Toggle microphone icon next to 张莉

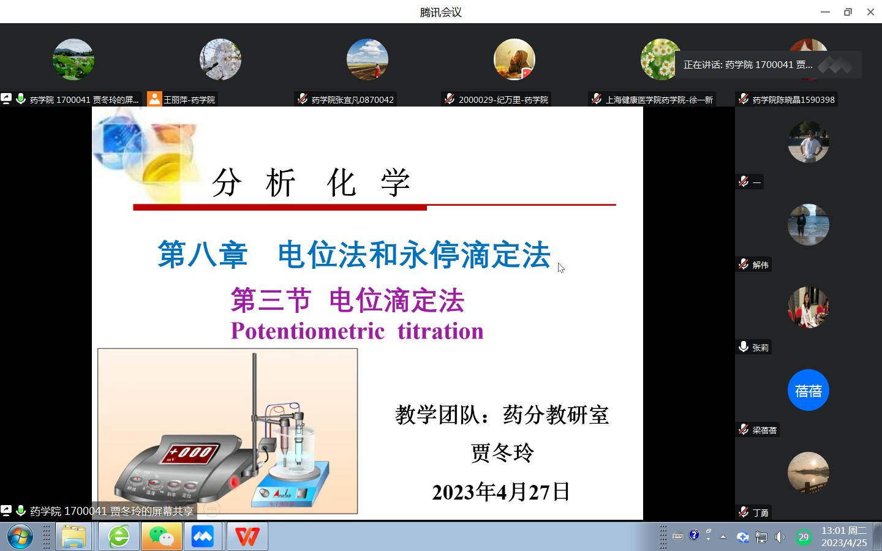point(744,347)
